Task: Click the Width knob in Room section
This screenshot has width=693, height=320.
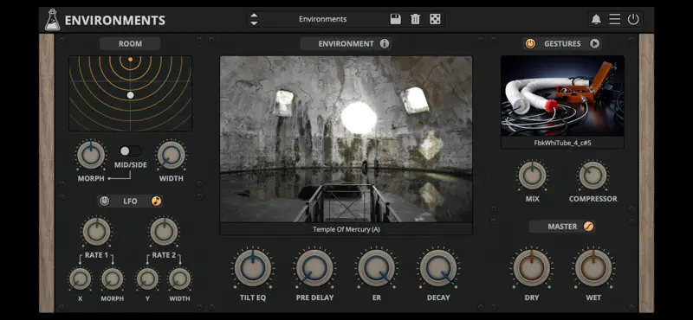Action: (171, 156)
